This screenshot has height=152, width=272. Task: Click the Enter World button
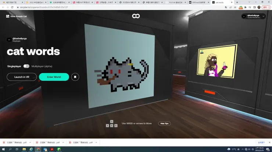54,77
